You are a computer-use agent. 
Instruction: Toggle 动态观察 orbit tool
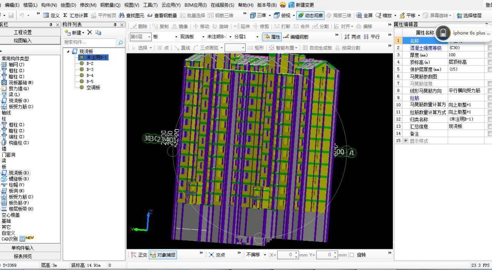[310, 15]
